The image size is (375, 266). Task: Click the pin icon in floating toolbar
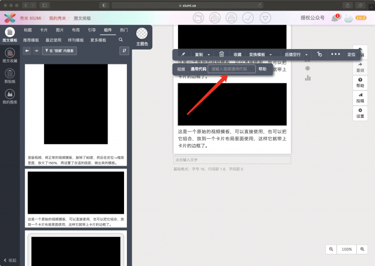pos(183,55)
